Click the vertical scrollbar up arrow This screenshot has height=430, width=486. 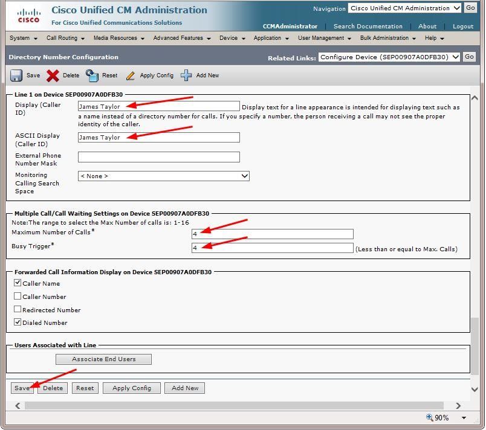pyautogui.click(x=475, y=98)
